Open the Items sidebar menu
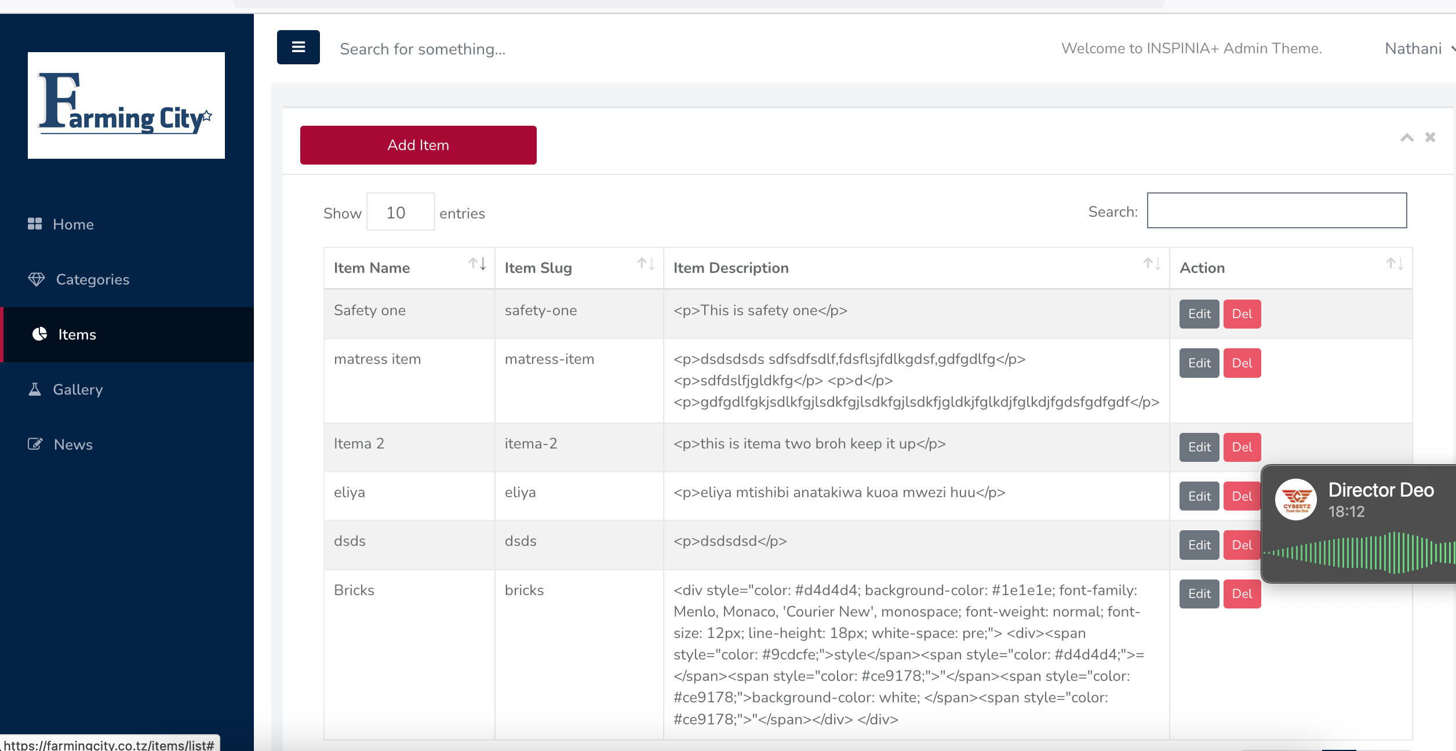Image resolution: width=1456 pixels, height=751 pixels. point(77,334)
